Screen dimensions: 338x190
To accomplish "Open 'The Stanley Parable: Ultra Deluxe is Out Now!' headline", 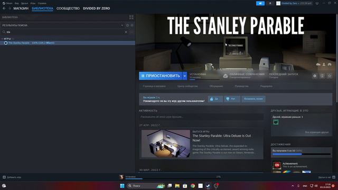I will point(222,138).
